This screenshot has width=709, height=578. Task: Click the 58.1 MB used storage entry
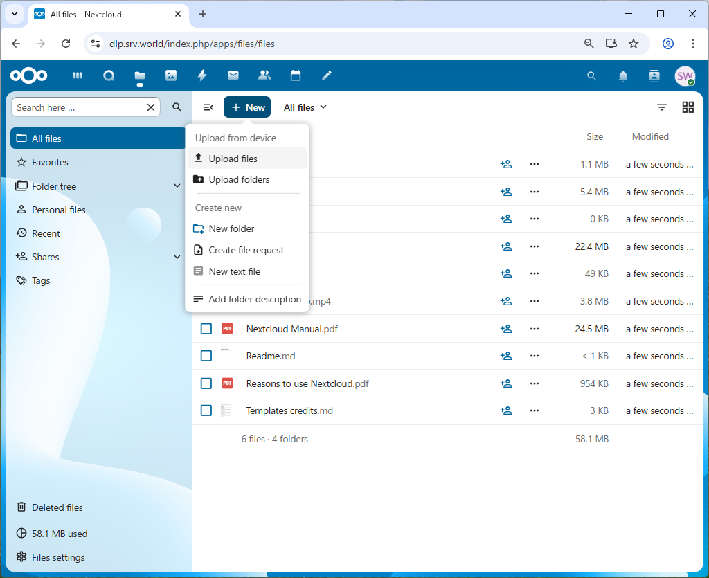click(98, 533)
